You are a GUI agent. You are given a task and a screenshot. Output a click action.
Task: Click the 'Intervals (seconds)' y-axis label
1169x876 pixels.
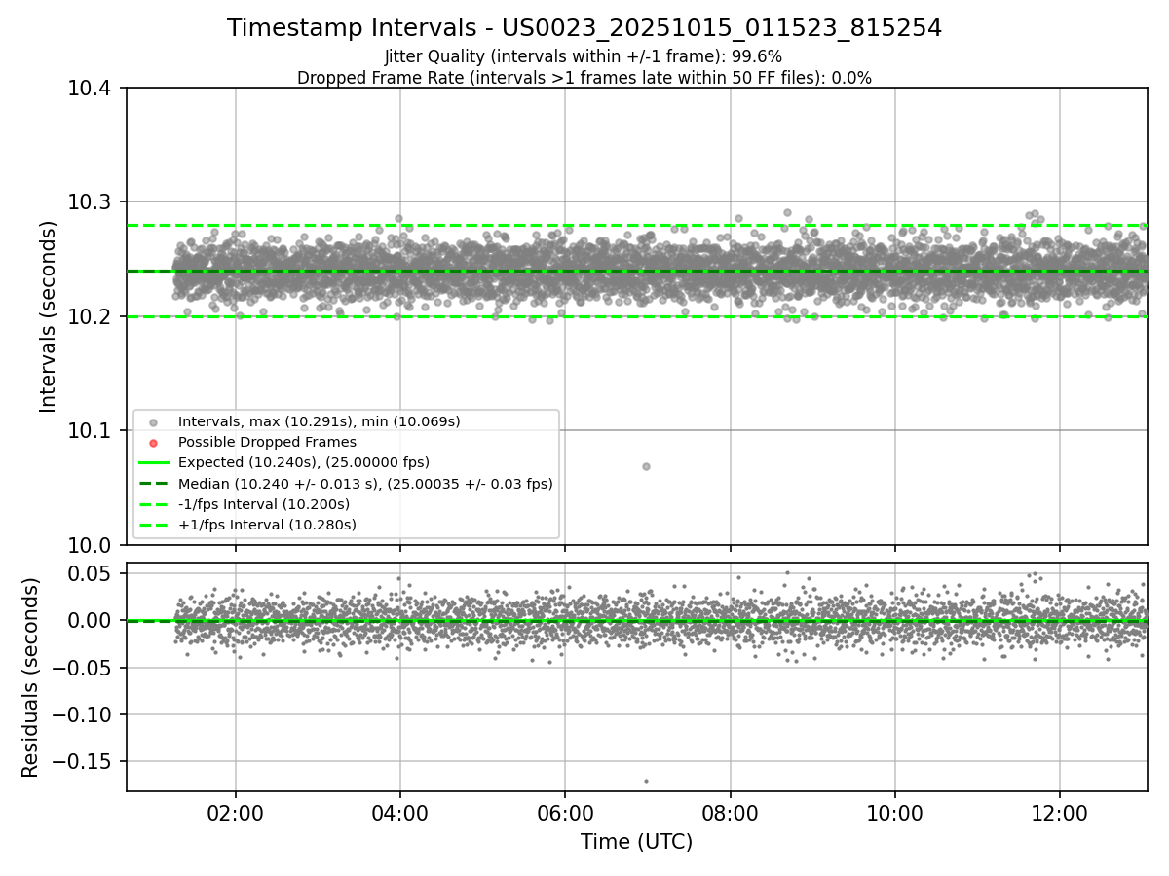pyautogui.click(x=49, y=316)
